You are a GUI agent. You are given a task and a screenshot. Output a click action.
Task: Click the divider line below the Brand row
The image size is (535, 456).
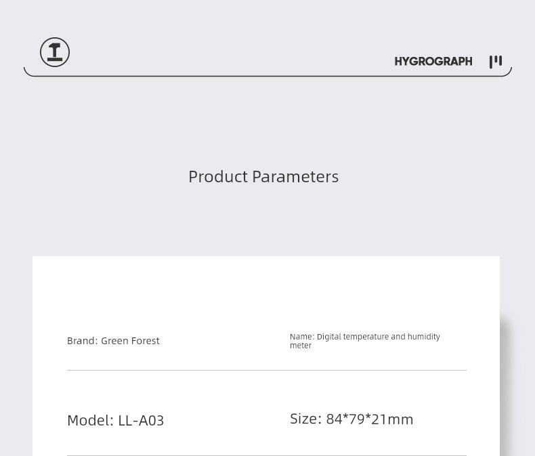coord(267,370)
